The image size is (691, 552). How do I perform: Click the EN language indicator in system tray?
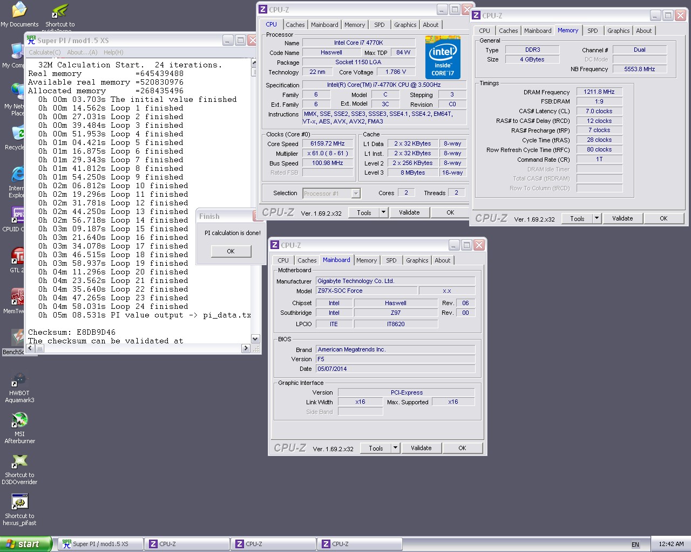pos(635,544)
